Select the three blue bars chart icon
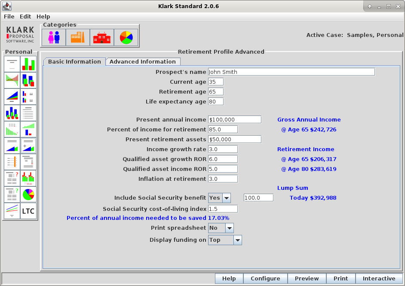The height and width of the screenshot is (286, 405). pyautogui.click(x=12, y=113)
